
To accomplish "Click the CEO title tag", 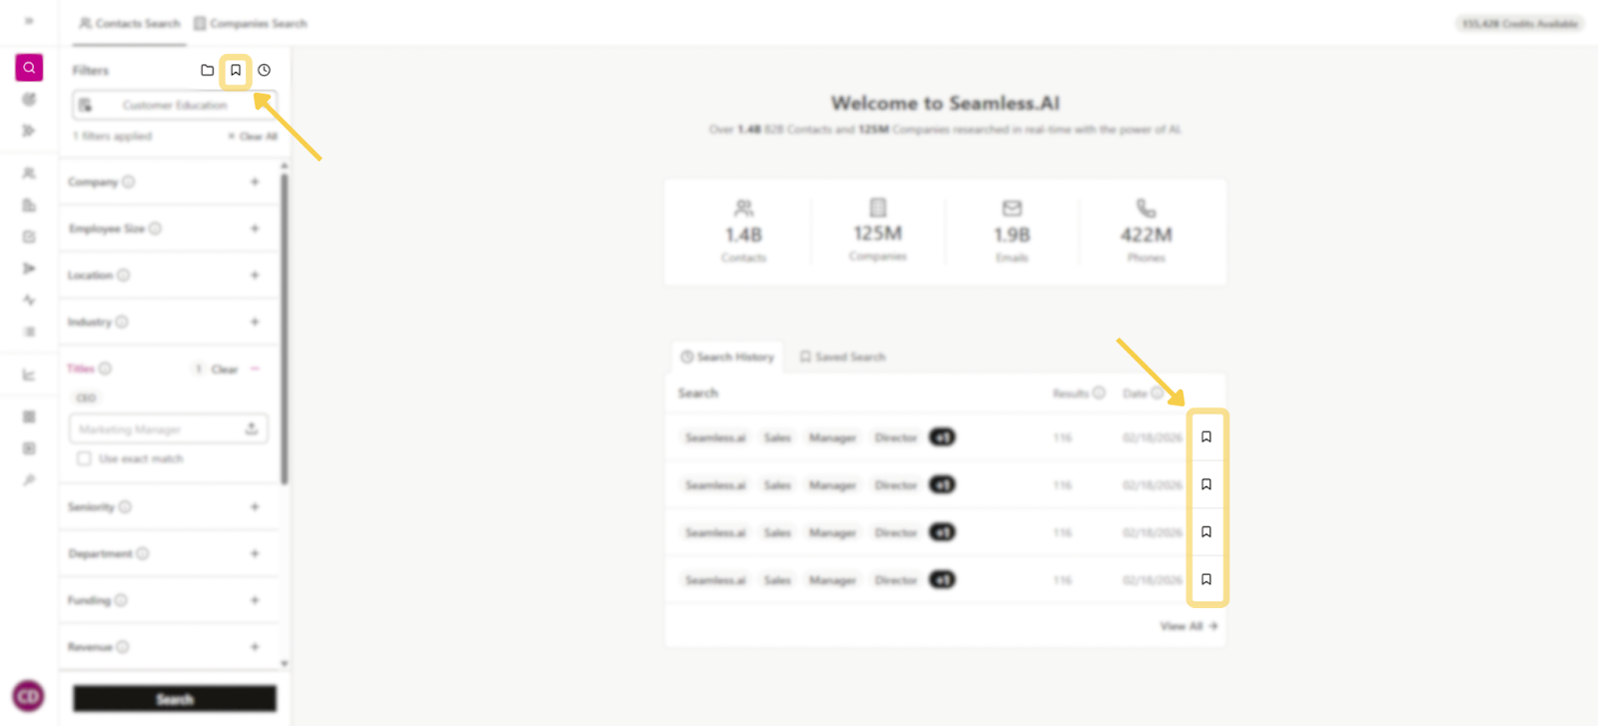I will pos(86,397).
